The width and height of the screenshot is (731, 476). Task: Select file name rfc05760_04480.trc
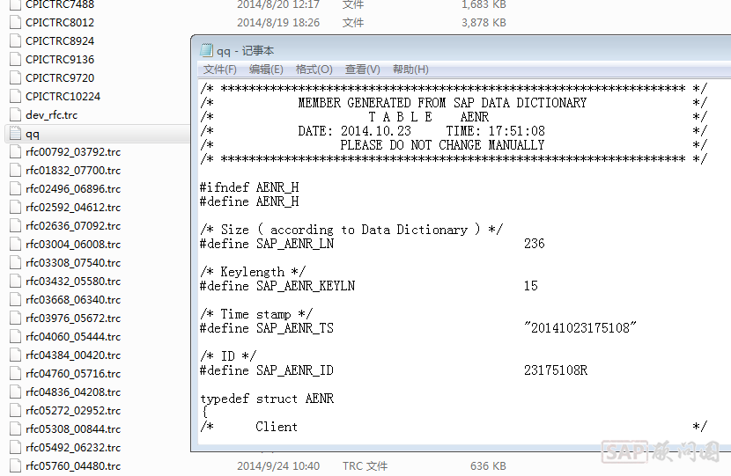pyautogui.click(x=73, y=465)
